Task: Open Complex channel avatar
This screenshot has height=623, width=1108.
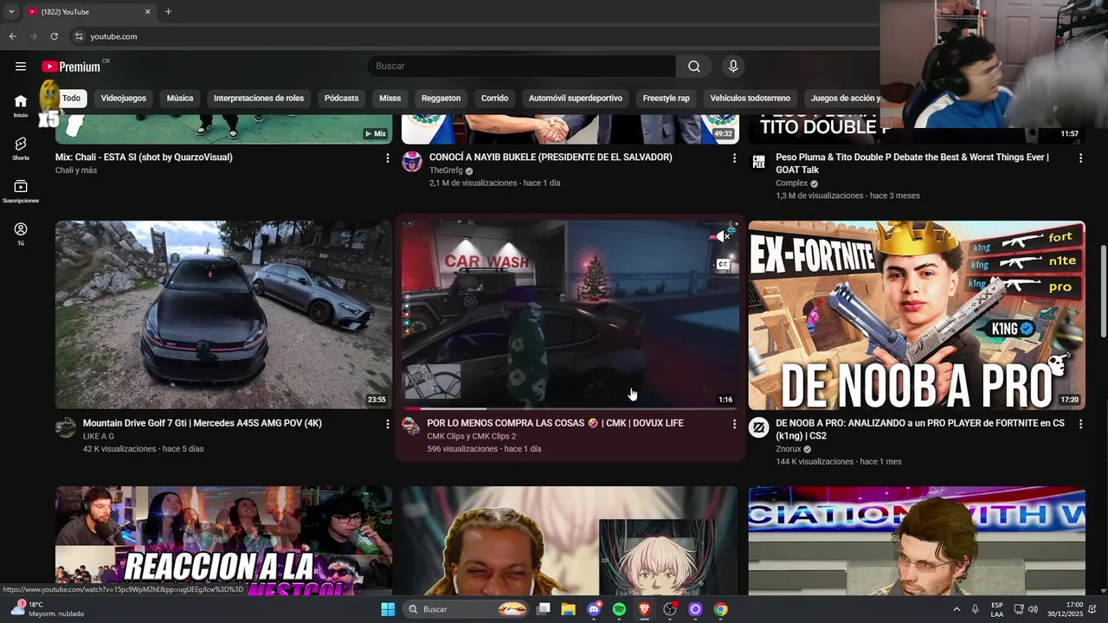Action: pos(759,162)
